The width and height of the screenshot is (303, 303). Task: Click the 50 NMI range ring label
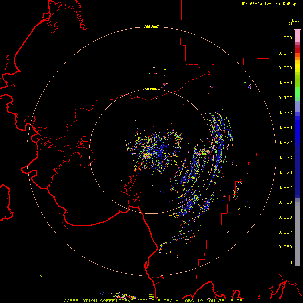pyautogui.click(x=151, y=89)
